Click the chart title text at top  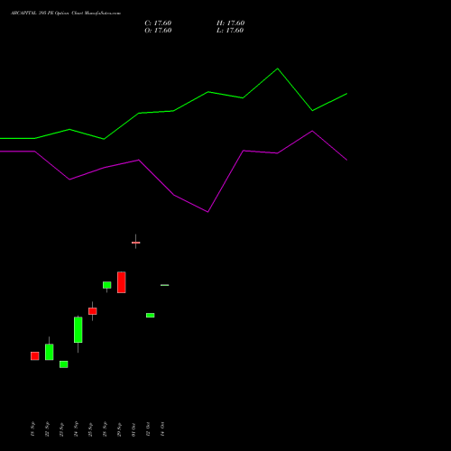66,14
